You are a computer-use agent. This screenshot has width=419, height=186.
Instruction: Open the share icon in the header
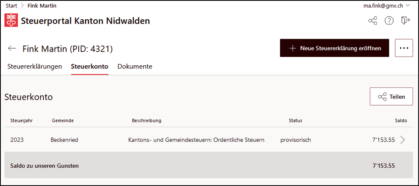coord(373,21)
